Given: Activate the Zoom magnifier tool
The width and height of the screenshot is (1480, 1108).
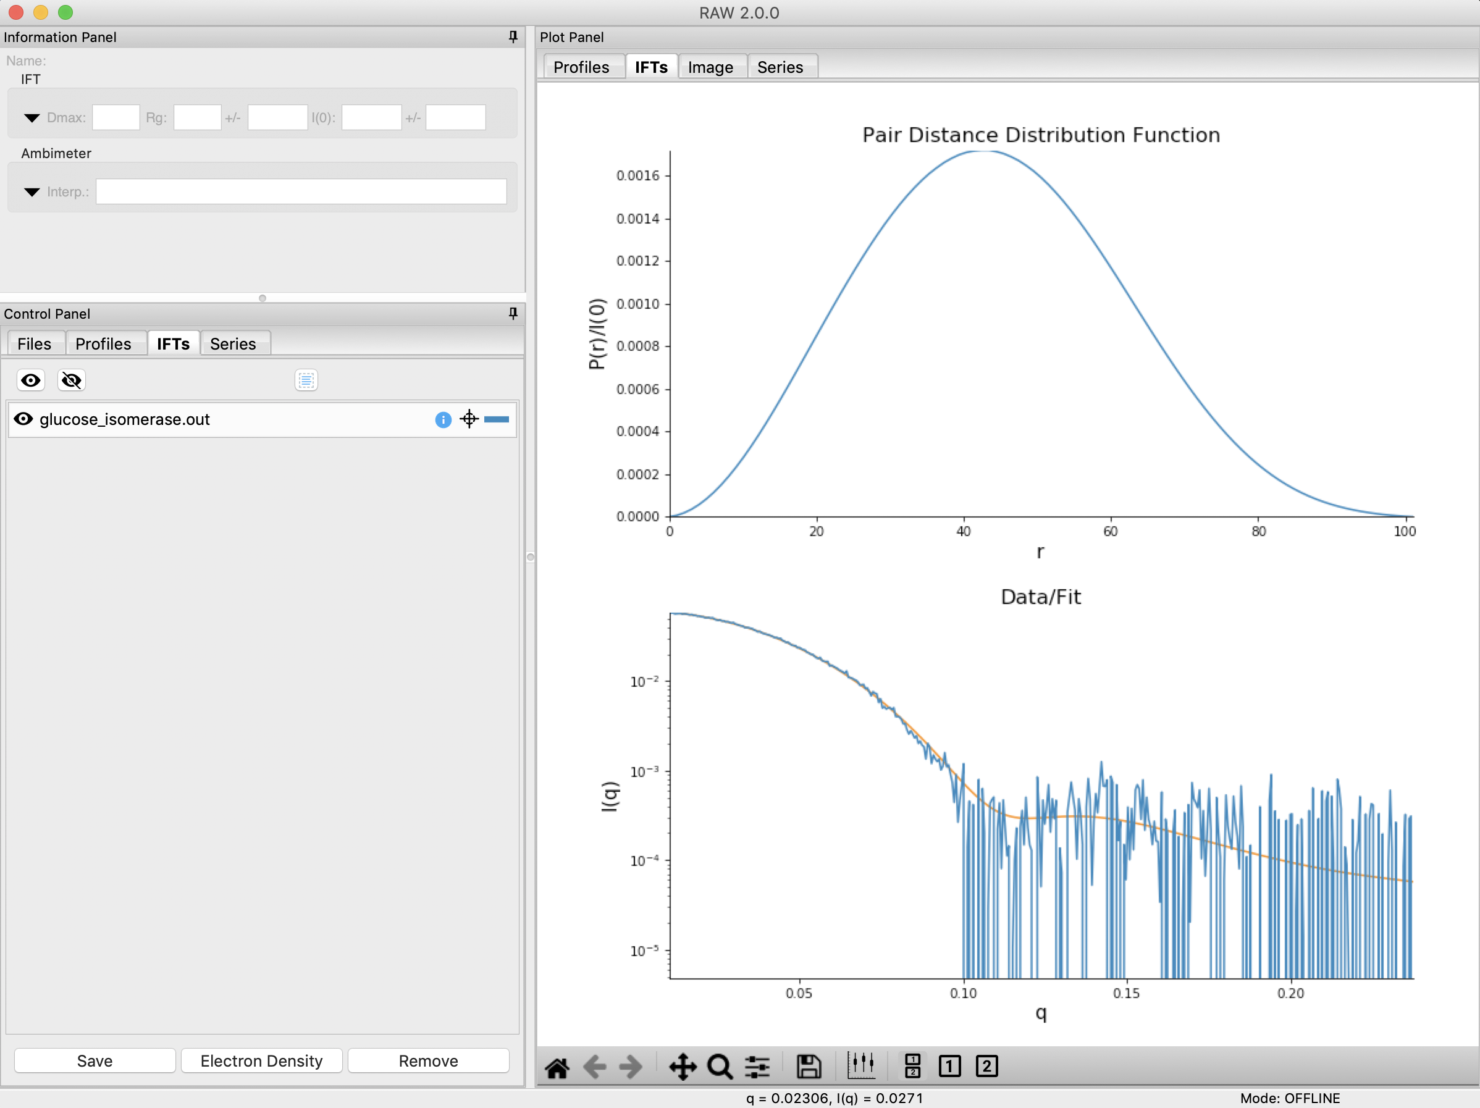Looking at the screenshot, I should point(720,1067).
